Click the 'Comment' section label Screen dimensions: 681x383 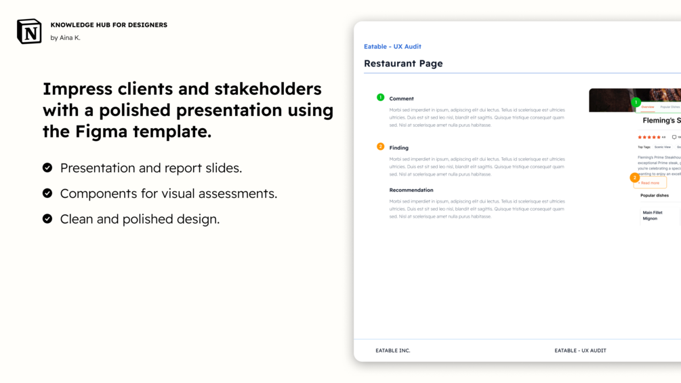tap(402, 98)
